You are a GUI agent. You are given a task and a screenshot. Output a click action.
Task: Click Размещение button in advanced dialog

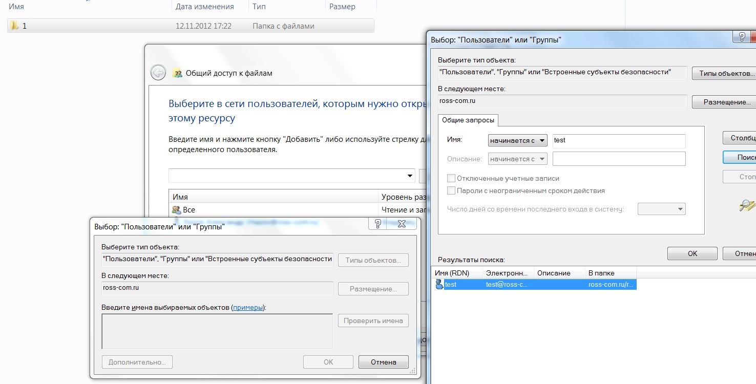(724, 102)
